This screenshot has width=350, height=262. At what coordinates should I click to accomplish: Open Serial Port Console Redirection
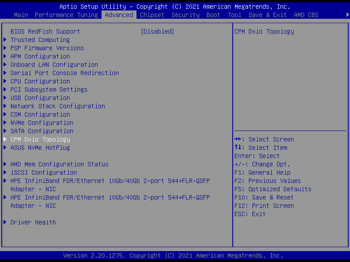(64, 73)
